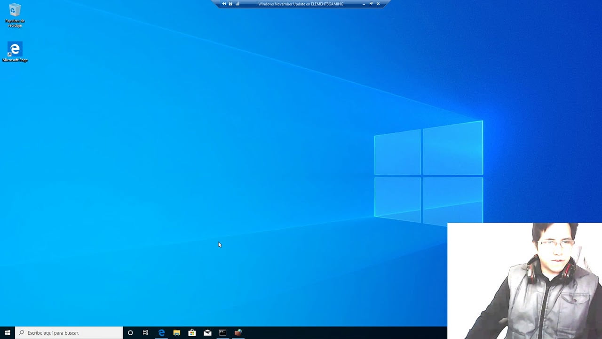This screenshot has width=602, height=339.
Task: Open Task View from the taskbar
Action: coord(146,333)
